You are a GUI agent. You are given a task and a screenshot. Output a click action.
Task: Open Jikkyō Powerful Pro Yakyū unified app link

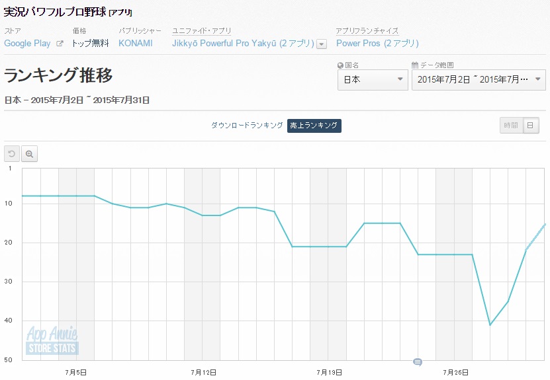tap(243, 44)
